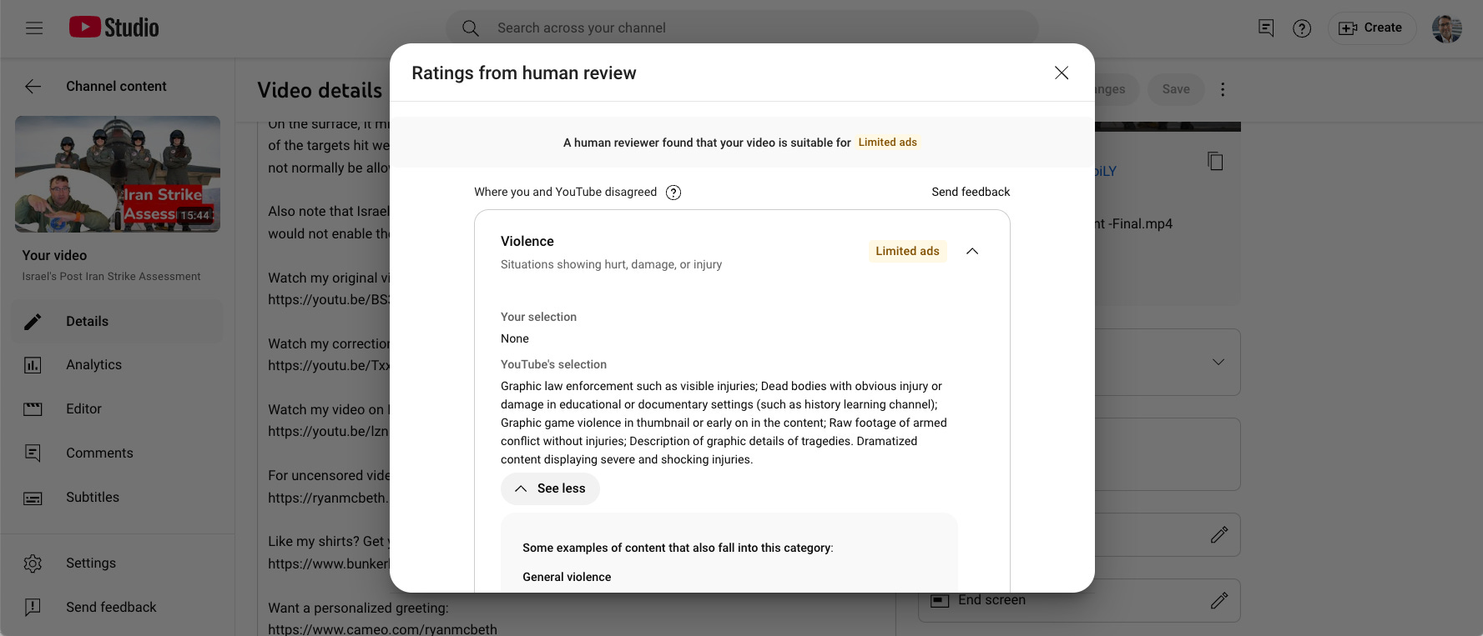
Task: Click the sidebar feedback exclamation icon
Action: point(33,608)
